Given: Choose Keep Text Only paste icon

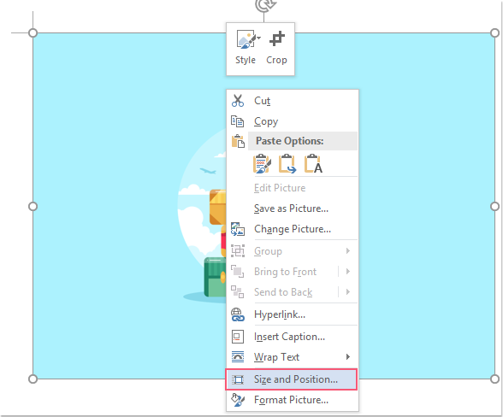Looking at the screenshot, I should (x=313, y=164).
